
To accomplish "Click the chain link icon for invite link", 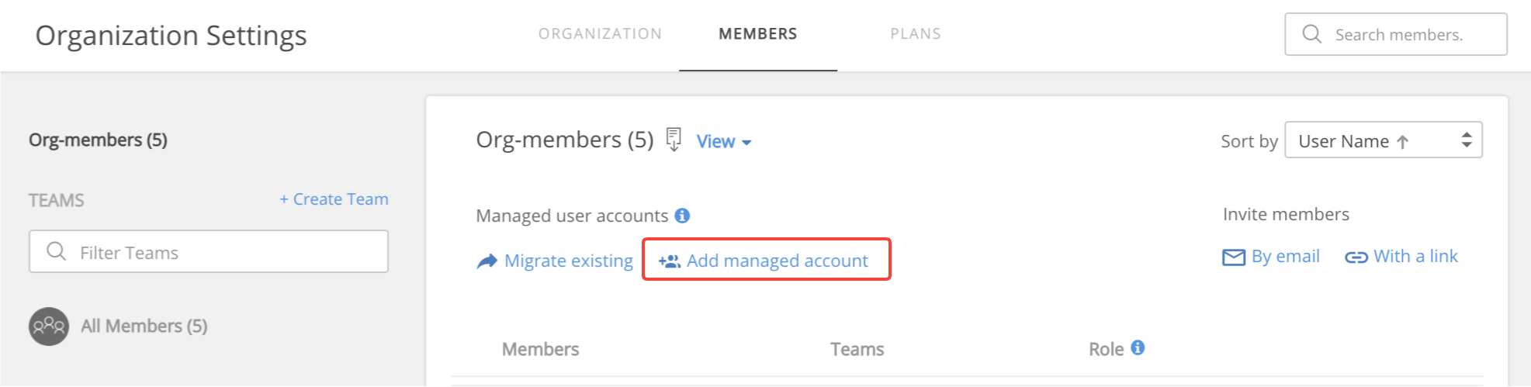I will (1356, 257).
